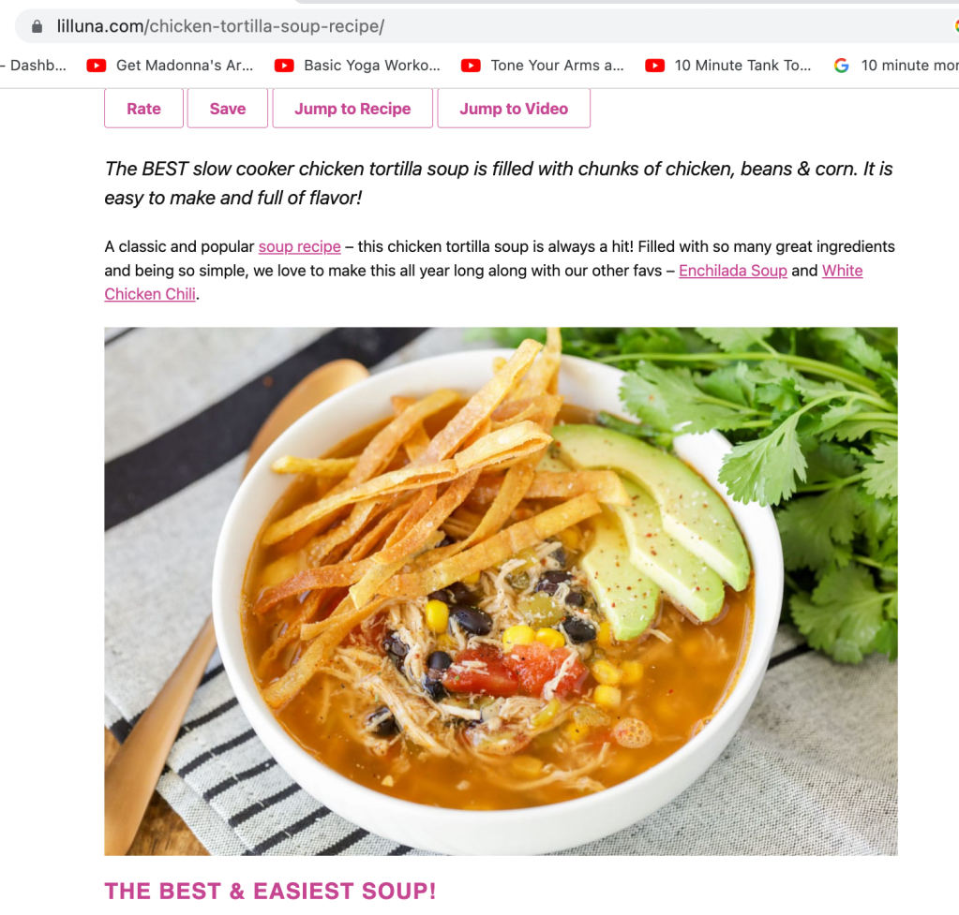Click the Save recipe button
The height and width of the screenshot is (915, 959).
(x=228, y=109)
